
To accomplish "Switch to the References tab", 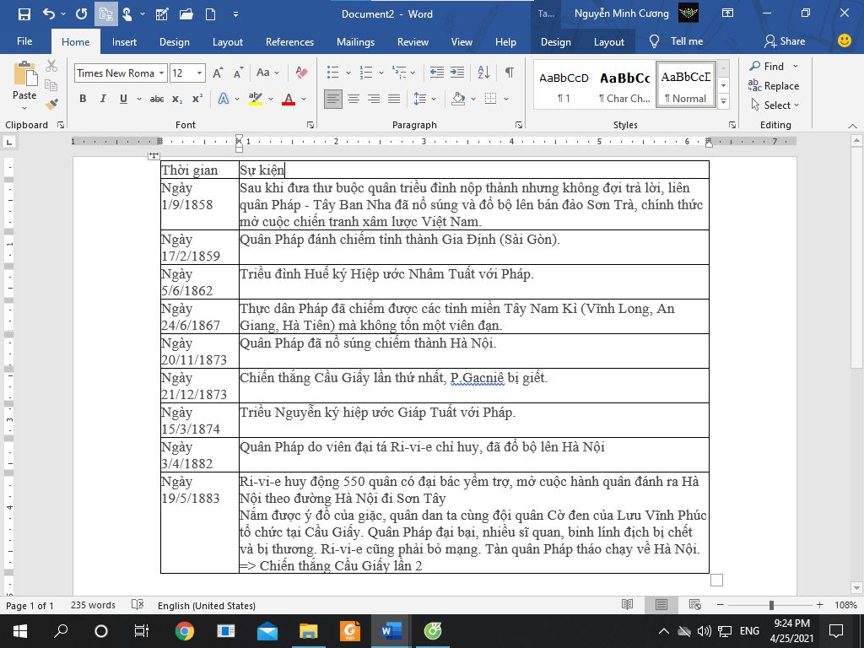I will 289,42.
